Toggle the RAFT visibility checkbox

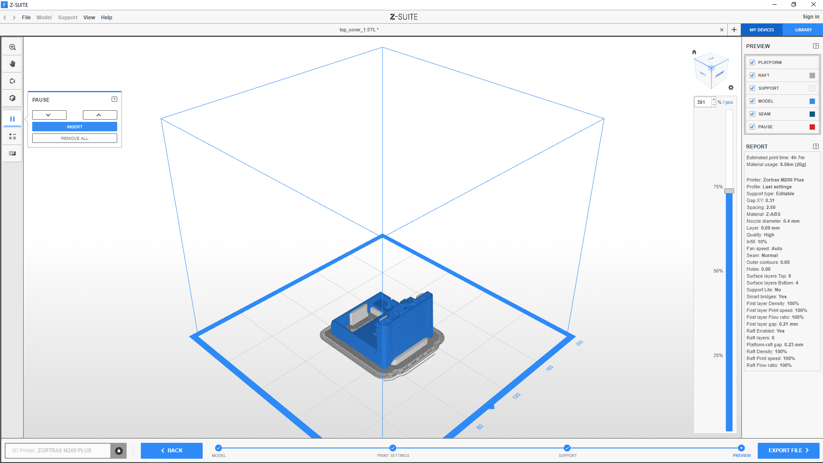point(752,75)
